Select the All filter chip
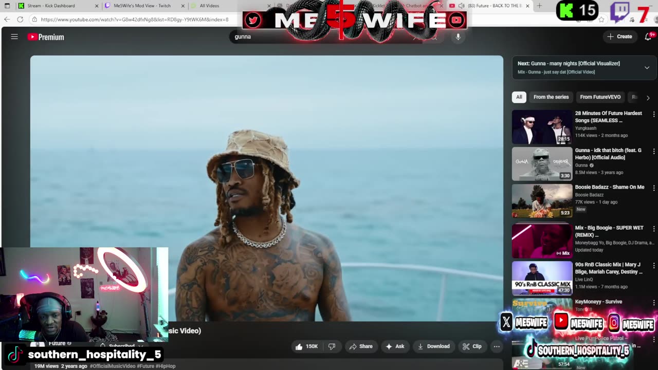The width and height of the screenshot is (658, 370). (x=519, y=97)
